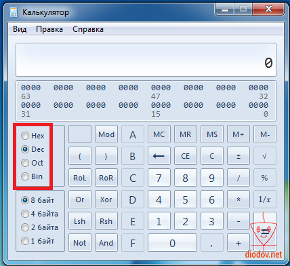Click the MS memory store button
This screenshot has height=266, width=290.
[x=212, y=134]
